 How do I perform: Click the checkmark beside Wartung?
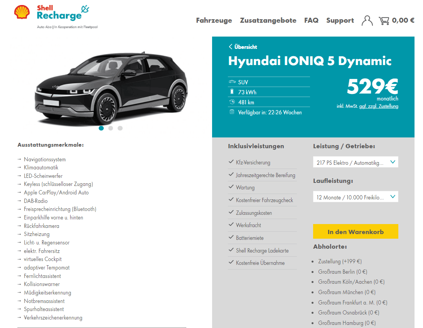tap(231, 187)
